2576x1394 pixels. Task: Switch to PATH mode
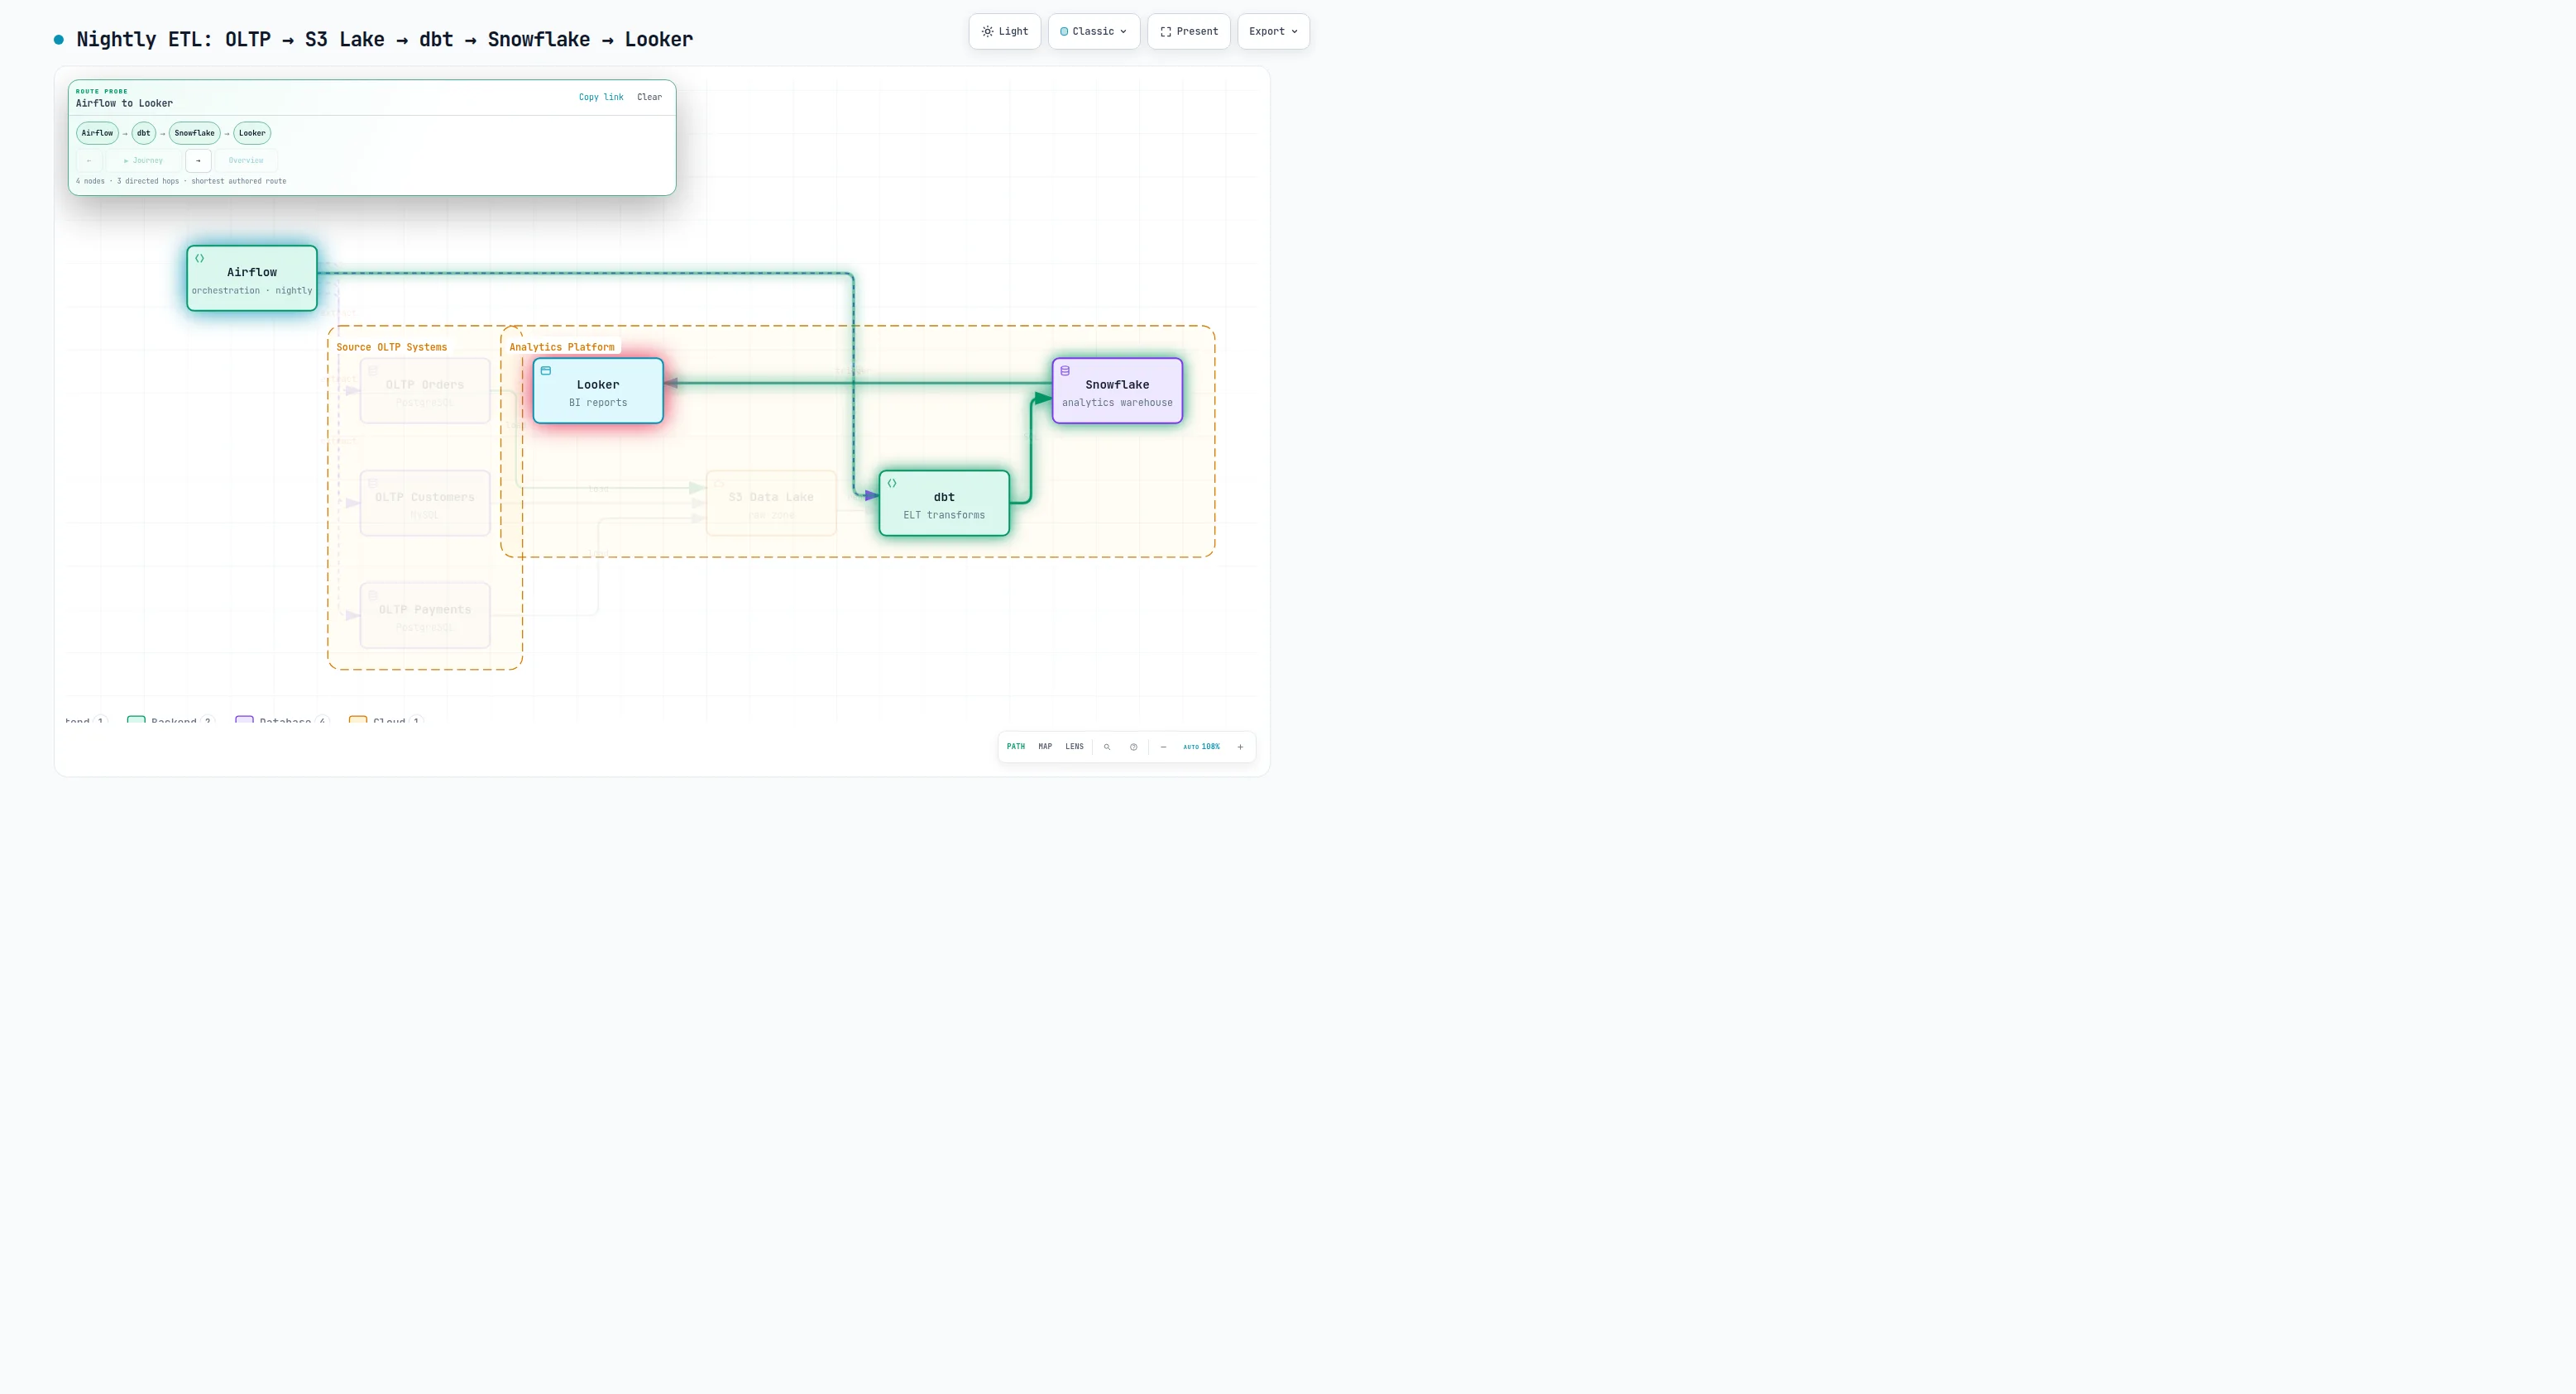coord(1015,747)
